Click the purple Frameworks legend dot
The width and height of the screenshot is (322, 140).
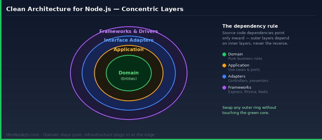click(224, 88)
